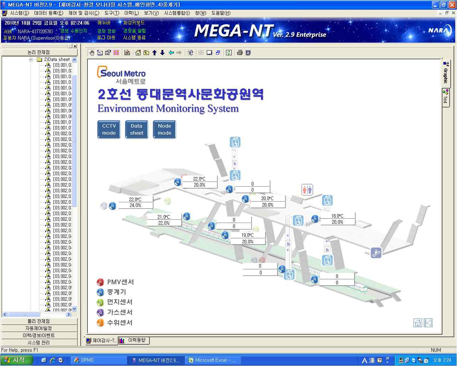Click 화상키보드 in the header
This screenshot has width=457, height=366.
[x=134, y=23]
